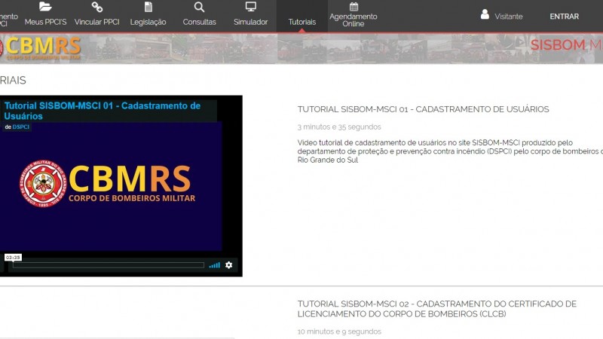Seek on the video progress bar

tap(109, 265)
